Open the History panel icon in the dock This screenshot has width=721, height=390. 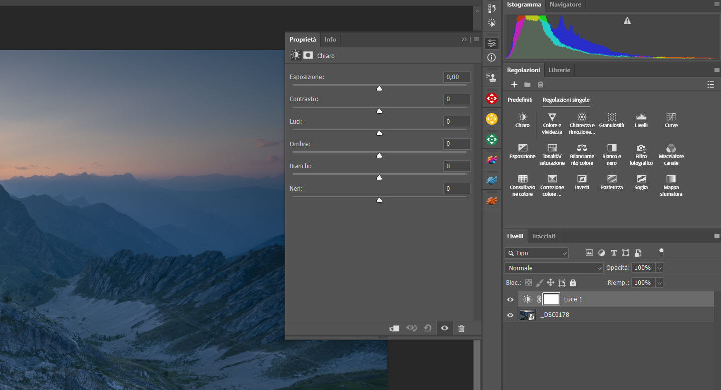click(492, 9)
